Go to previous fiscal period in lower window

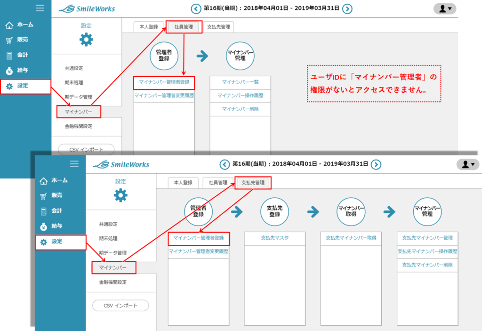click(225, 164)
